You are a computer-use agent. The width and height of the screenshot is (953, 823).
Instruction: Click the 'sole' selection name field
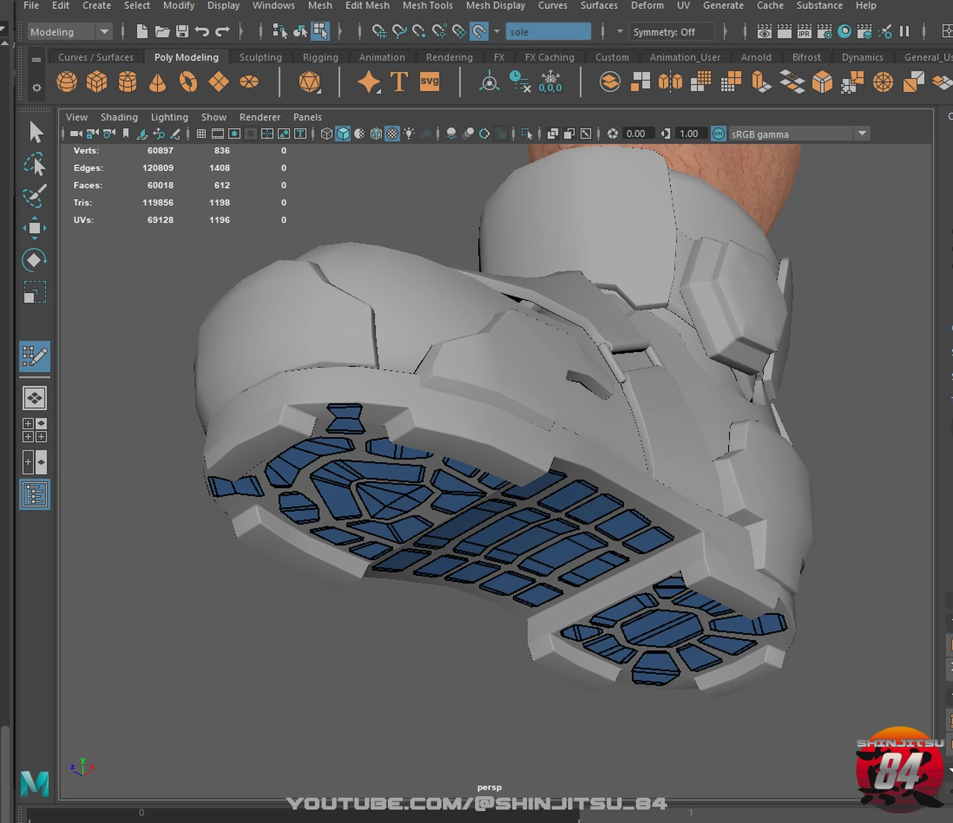point(548,32)
